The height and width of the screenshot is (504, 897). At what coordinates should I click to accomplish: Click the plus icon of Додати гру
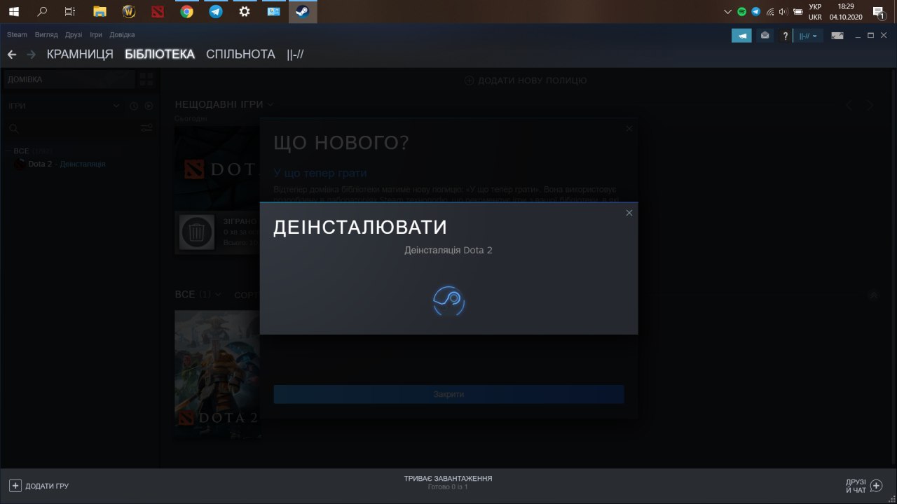pos(15,486)
